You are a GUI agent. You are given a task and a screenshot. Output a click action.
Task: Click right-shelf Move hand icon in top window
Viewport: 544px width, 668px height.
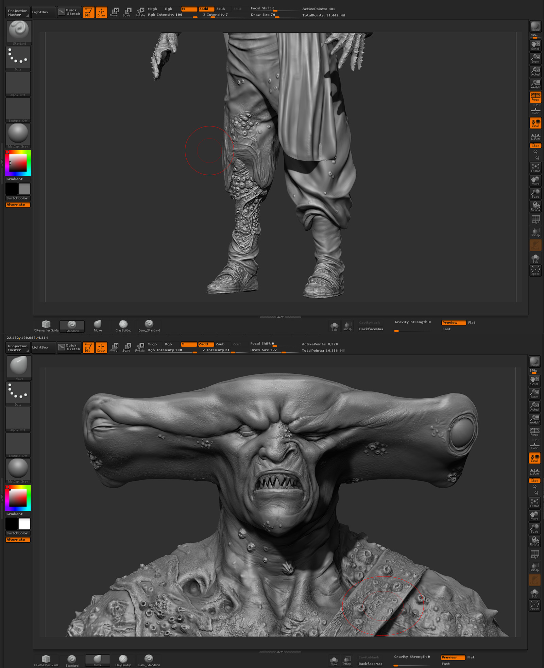click(535, 181)
